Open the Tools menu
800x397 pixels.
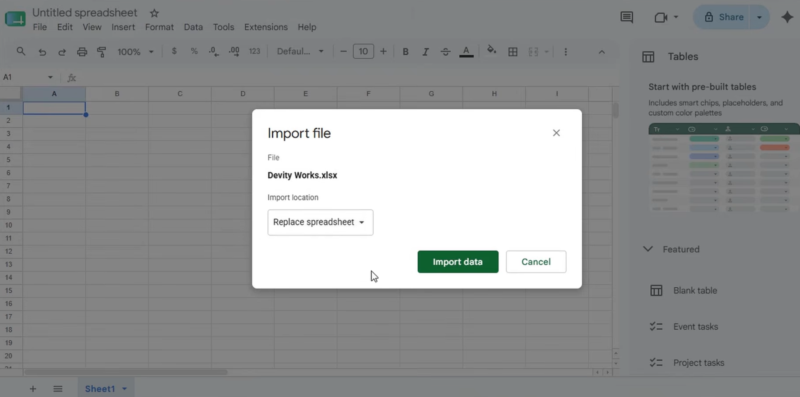223,27
